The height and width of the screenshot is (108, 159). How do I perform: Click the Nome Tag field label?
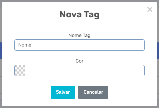point(79,35)
